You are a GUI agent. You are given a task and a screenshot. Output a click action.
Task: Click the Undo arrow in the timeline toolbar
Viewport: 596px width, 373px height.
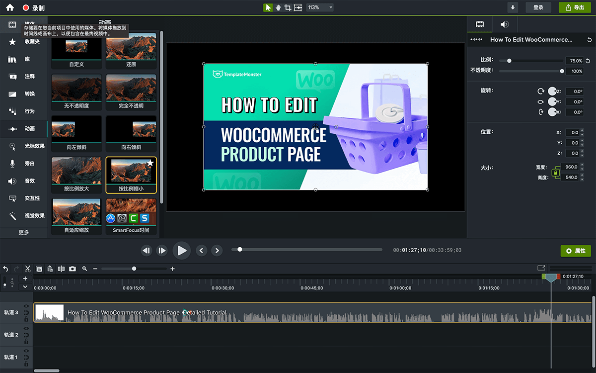tap(5, 269)
